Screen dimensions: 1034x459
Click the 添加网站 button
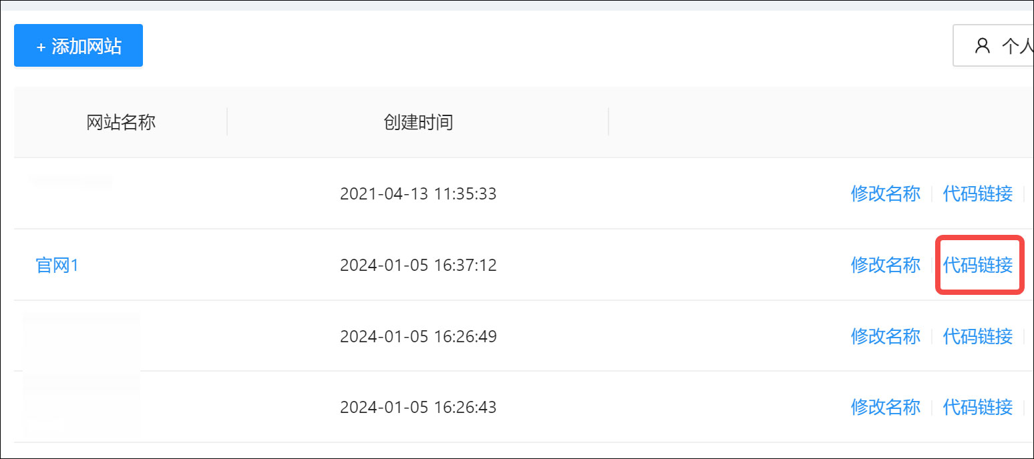coord(78,46)
